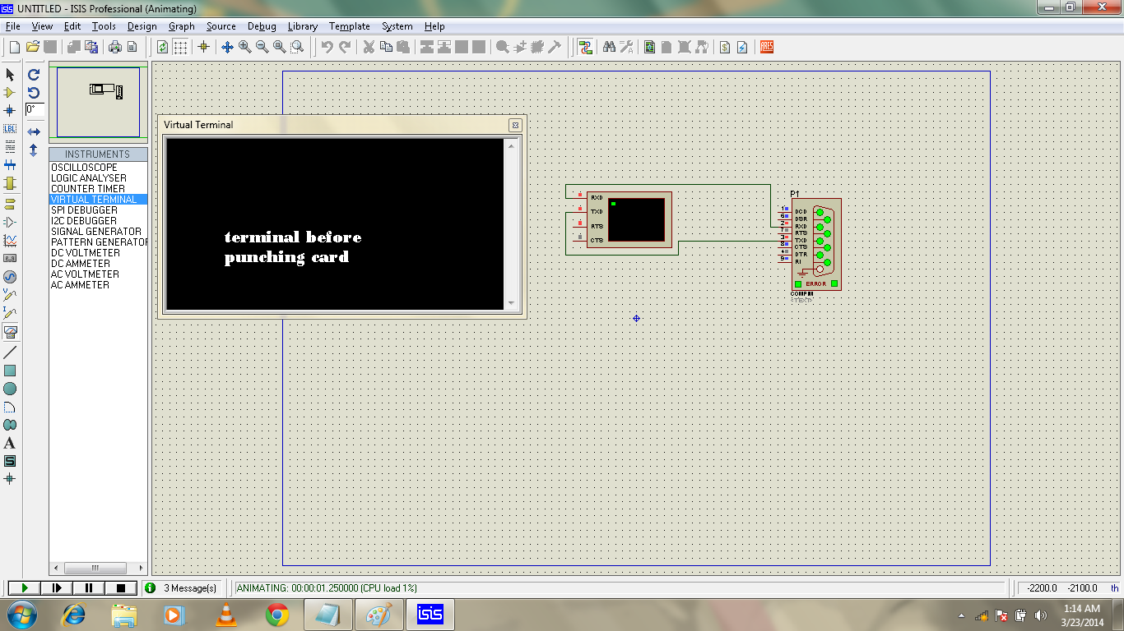Select the Voltage Probe mode tool
The height and width of the screenshot is (631, 1124).
click(x=11, y=296)
